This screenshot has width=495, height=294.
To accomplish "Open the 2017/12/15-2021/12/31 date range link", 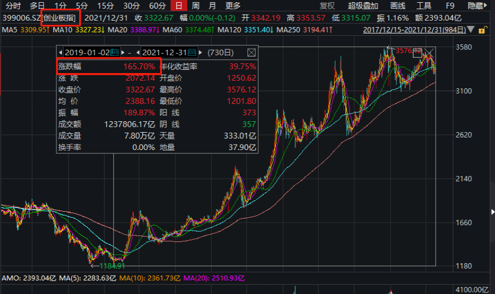I will [x=415, y=30].
